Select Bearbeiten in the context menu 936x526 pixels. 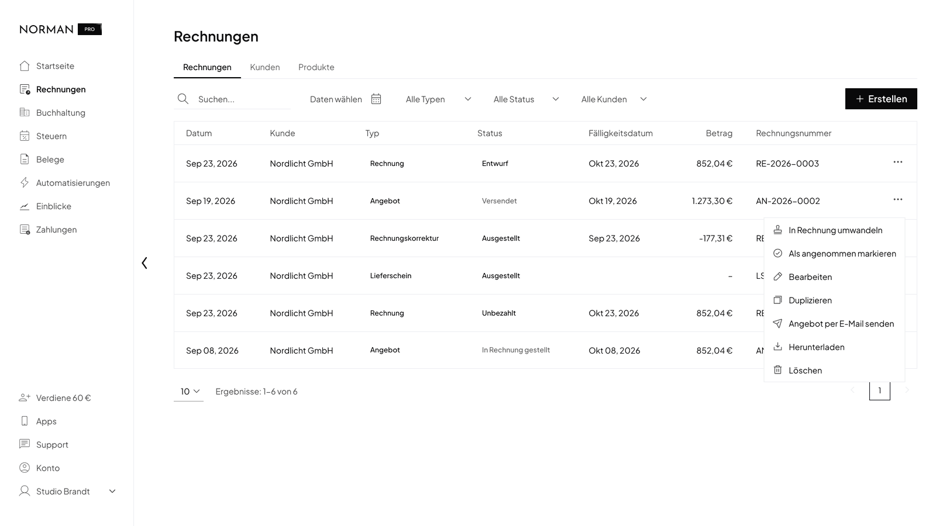pyautogui.click(x=834, y=277)
